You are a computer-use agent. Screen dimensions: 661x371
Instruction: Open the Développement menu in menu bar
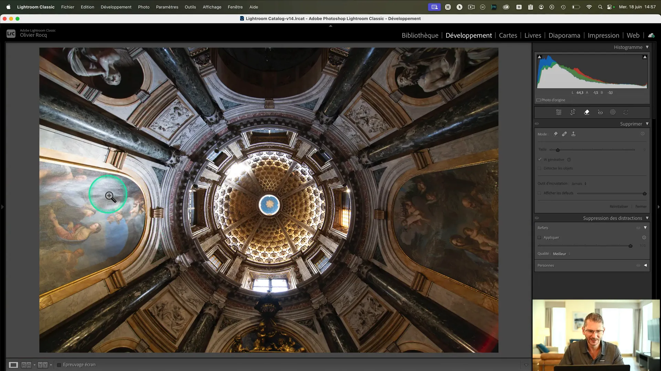point(116,7)
